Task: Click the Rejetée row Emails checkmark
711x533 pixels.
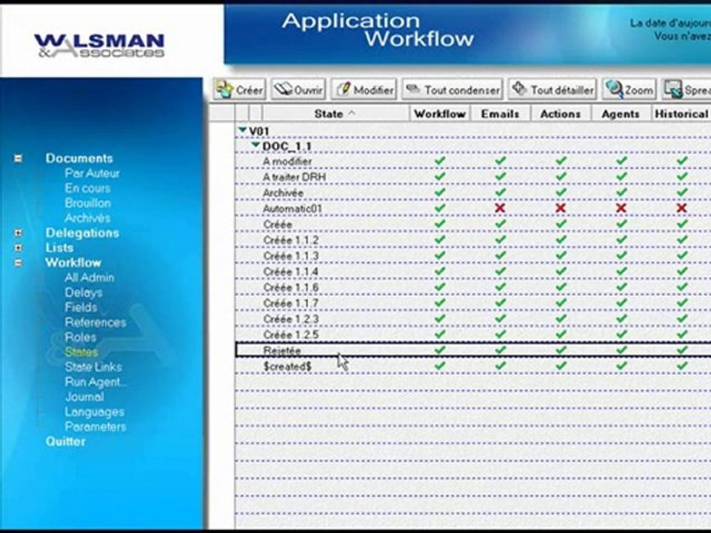Action: coord(500,350)
